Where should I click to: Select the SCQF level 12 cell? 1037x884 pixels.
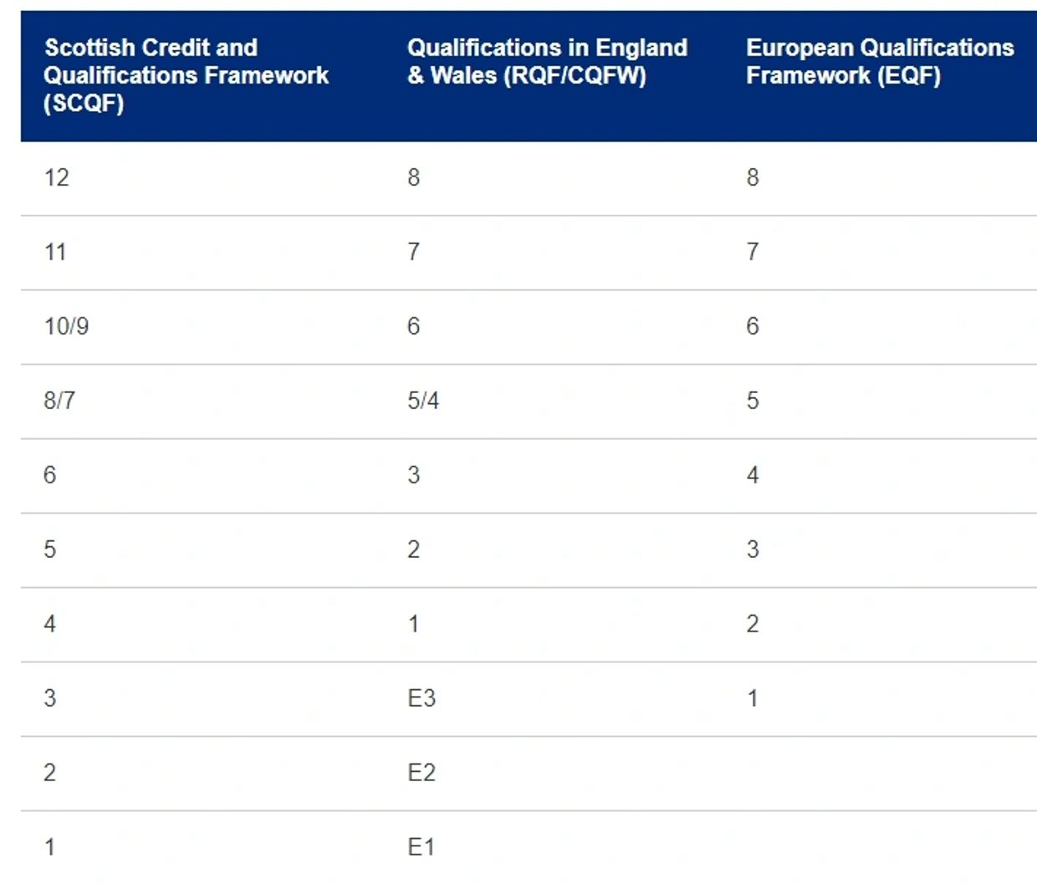click(57, 177)
